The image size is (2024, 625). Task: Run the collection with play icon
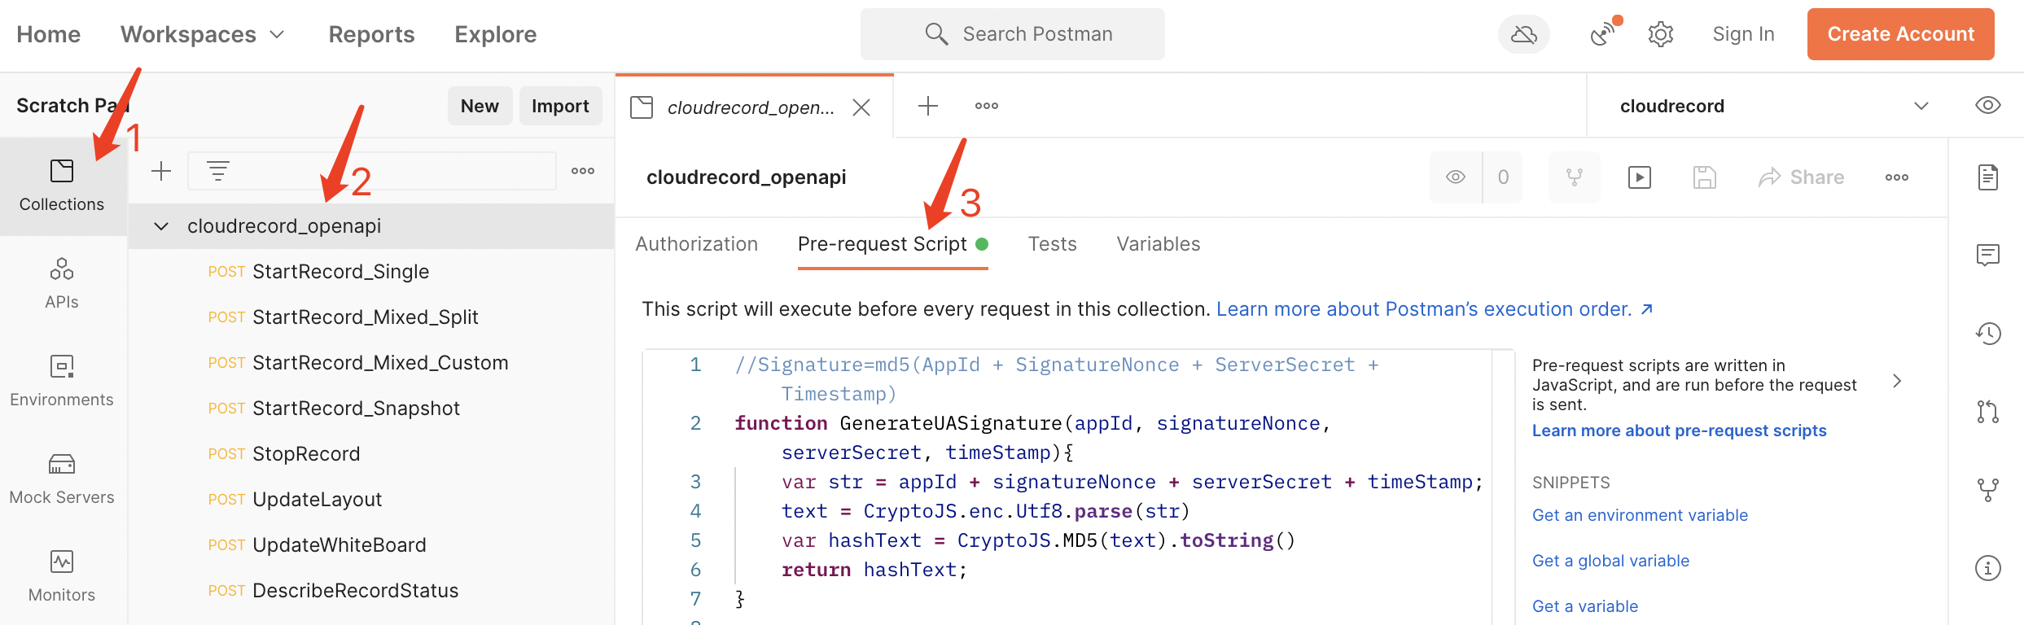point(1640,177)
